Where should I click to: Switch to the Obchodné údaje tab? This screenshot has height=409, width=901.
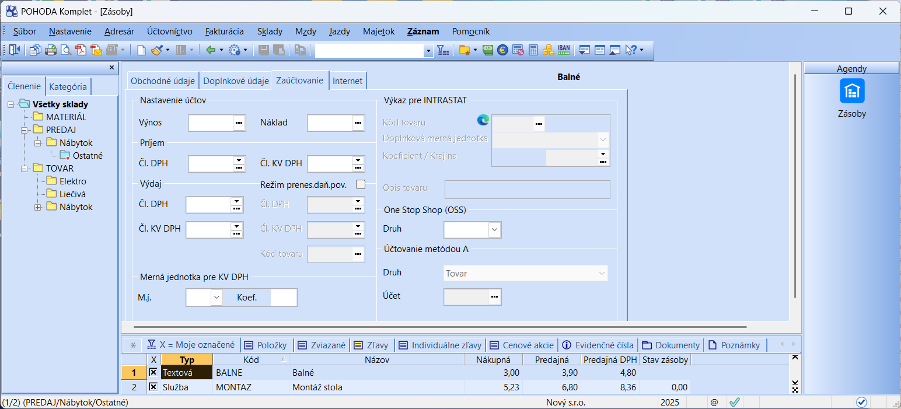click(x=163, y=81)
